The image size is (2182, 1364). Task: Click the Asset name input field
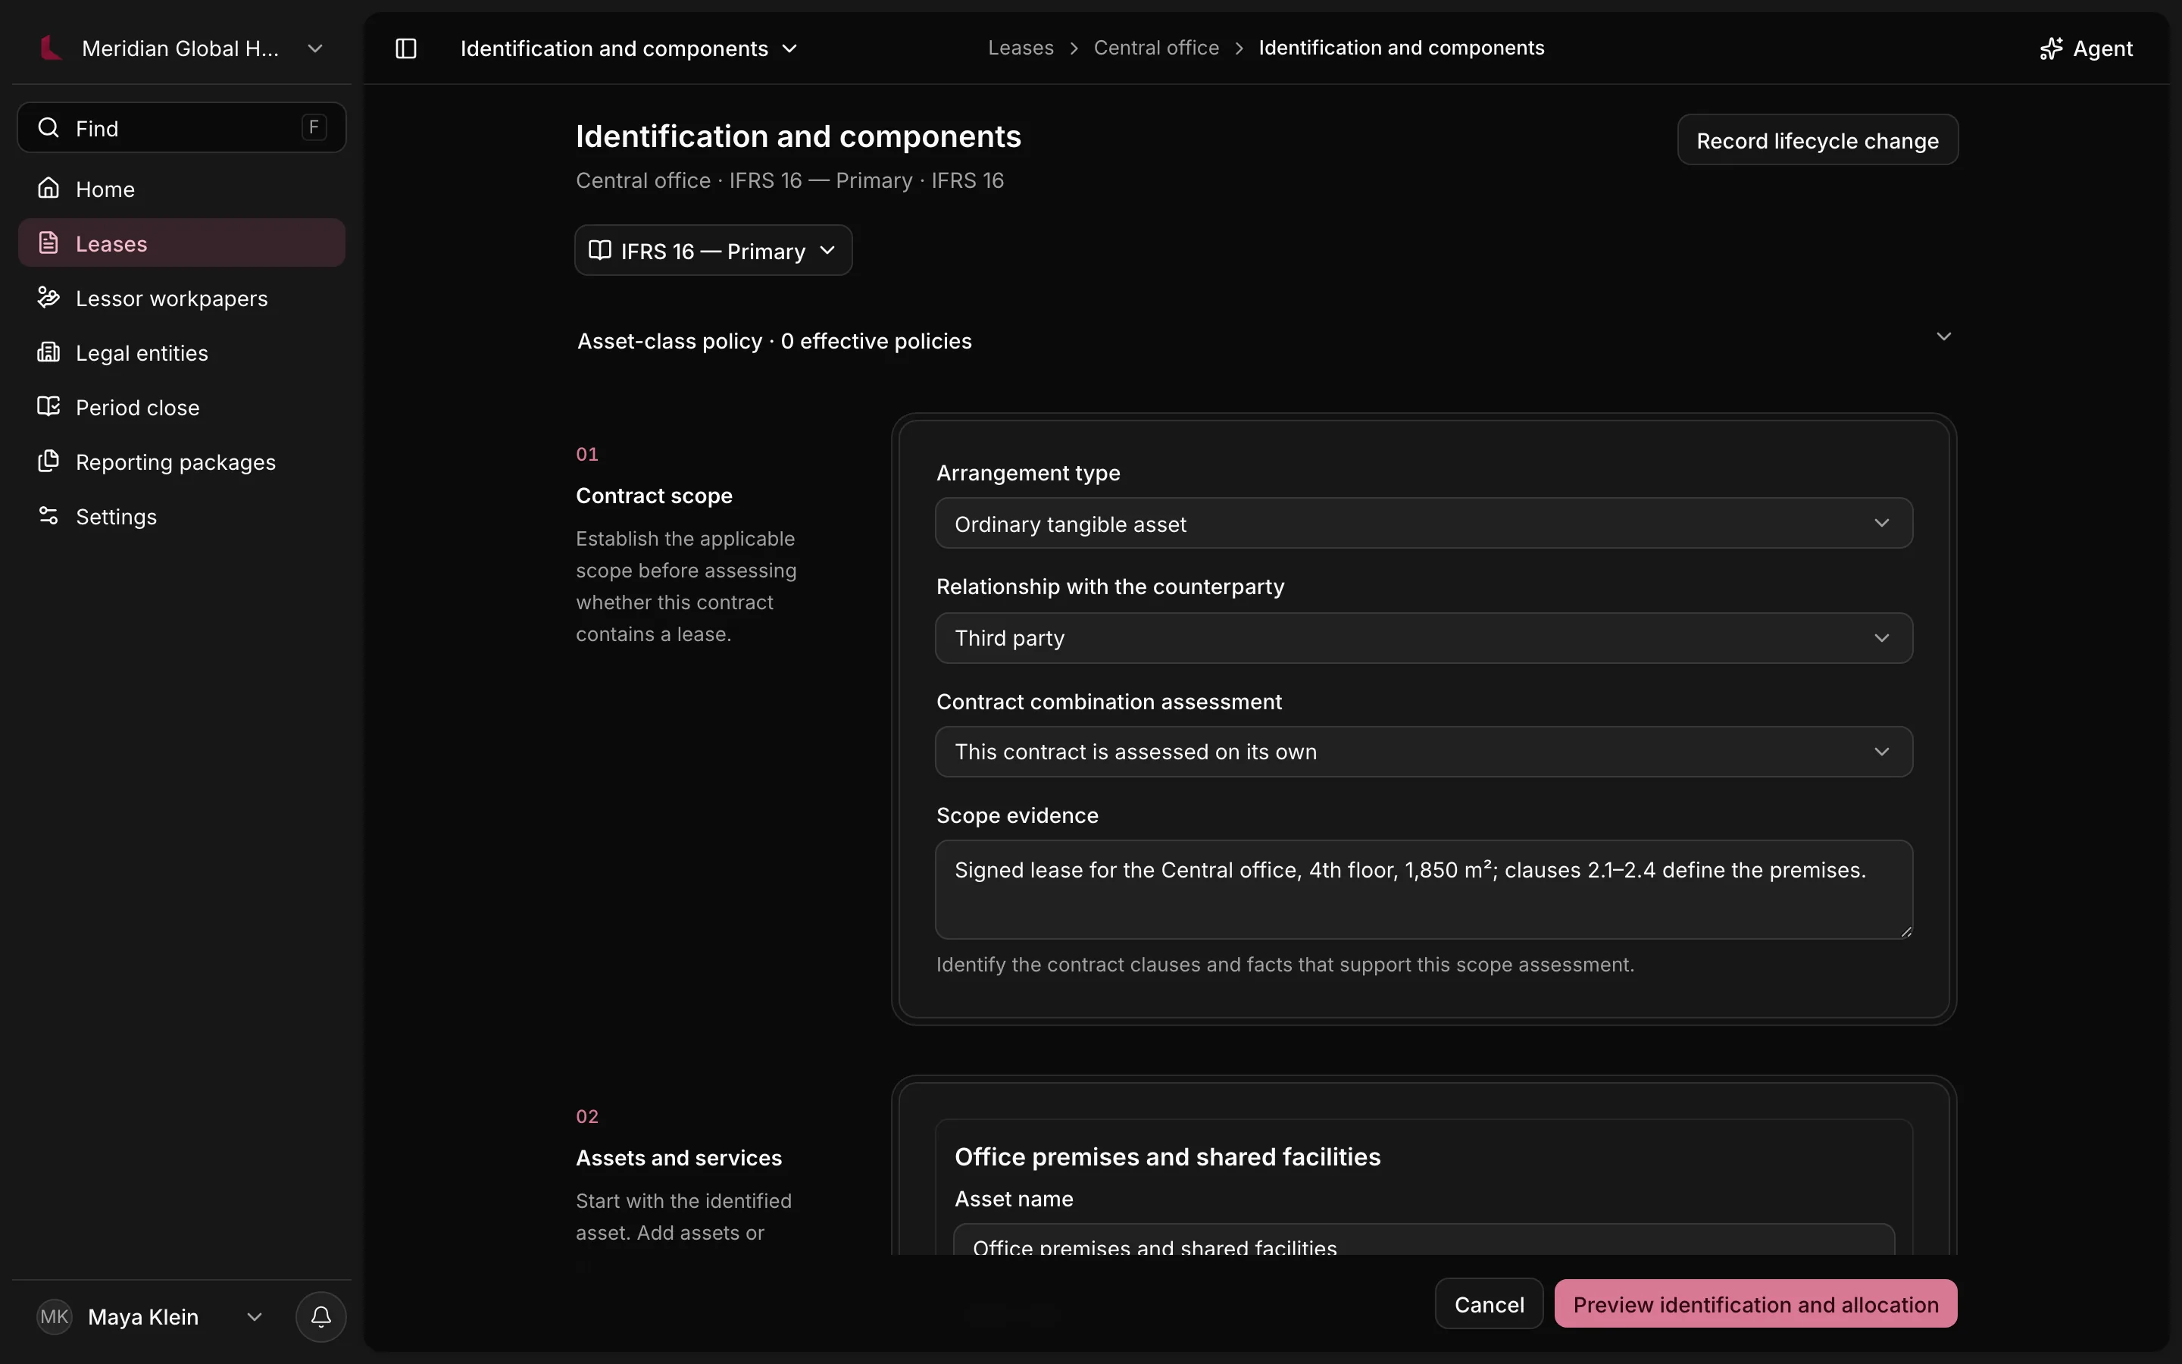(1424, 1240)
